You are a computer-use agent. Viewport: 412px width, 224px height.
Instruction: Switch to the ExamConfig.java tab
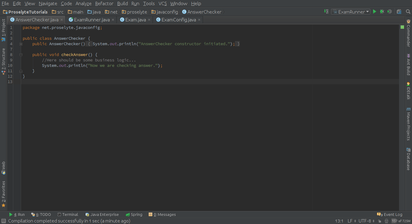178,19
